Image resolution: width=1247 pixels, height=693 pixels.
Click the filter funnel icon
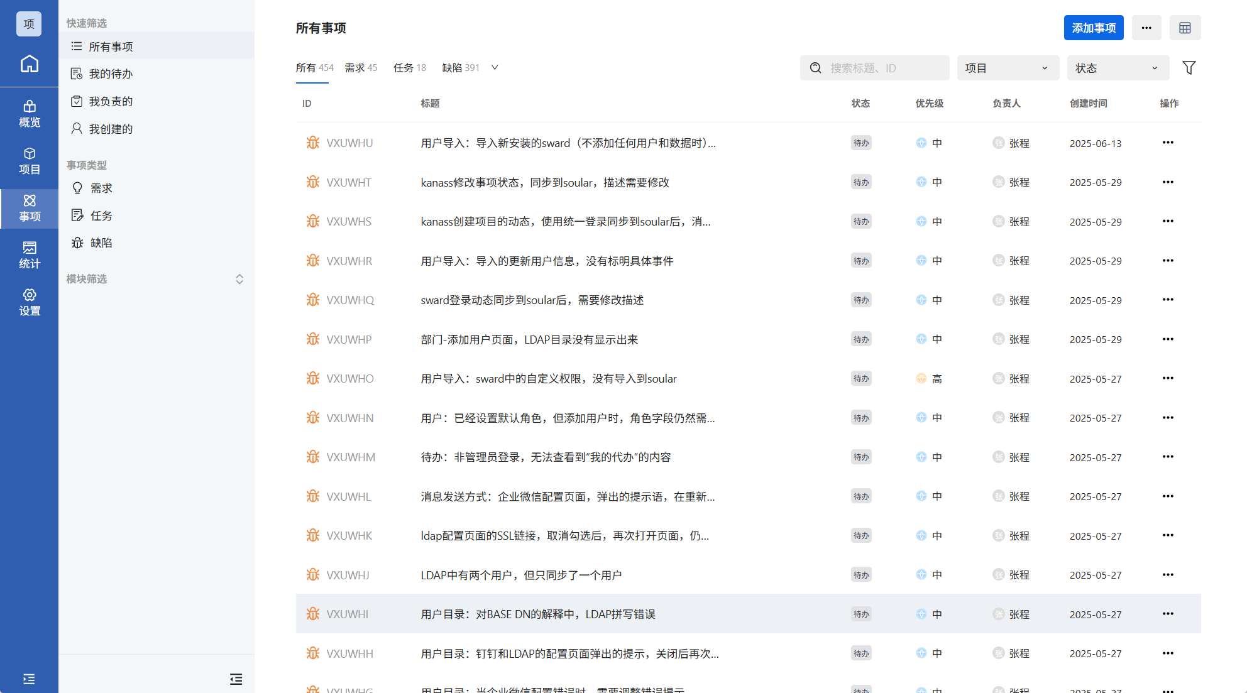(x=1189, y=68)
